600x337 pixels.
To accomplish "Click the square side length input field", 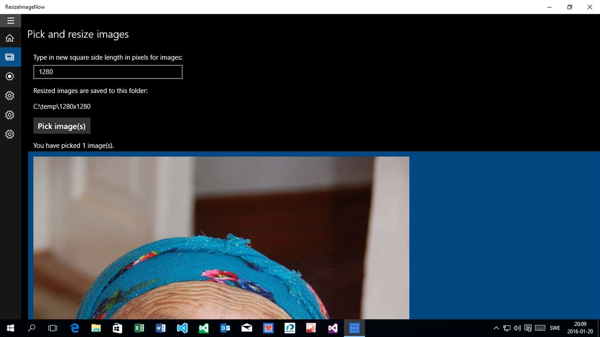I will click(108, 72).
